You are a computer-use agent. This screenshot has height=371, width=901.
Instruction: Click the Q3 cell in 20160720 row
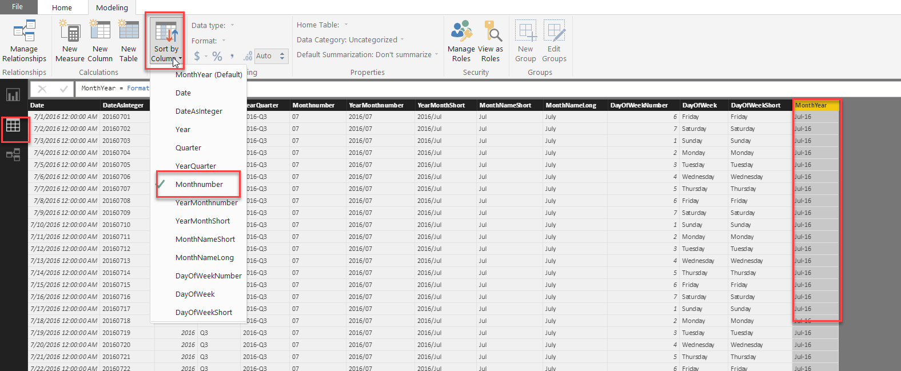click(219, 345)
